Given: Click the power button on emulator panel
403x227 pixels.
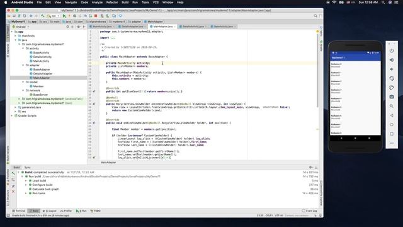Looking at the screenshot, I should tap(392, 50).
